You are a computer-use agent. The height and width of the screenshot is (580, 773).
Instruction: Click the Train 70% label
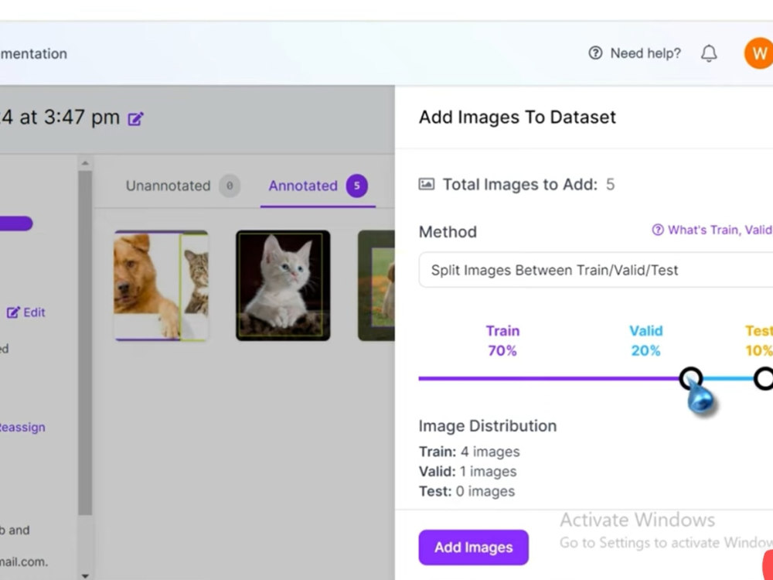coord(502,341)
